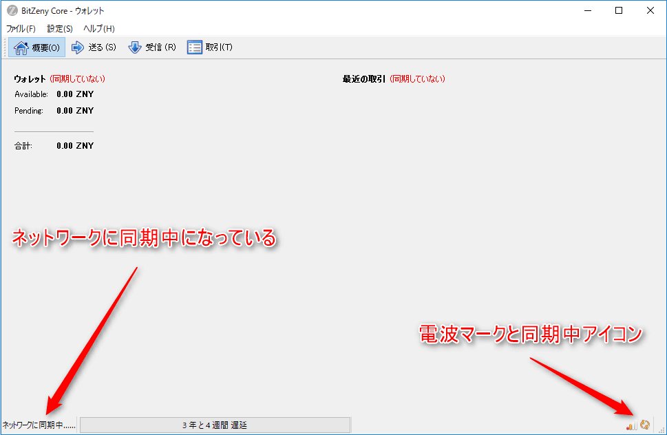The height and width of the screenshot is (435, 667).
Task: Maximize the BitZeny Core window
Action: pos(619,10)
